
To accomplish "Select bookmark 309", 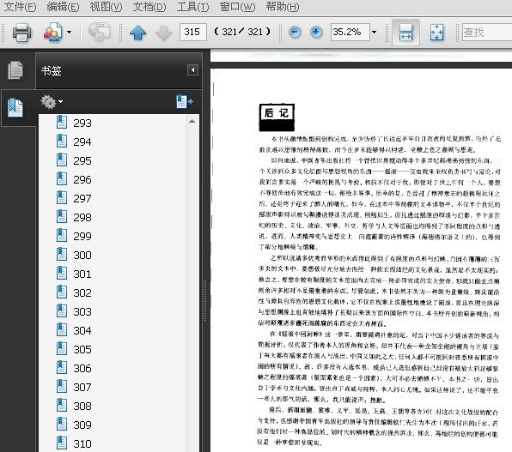I will [x=82, y=425].
